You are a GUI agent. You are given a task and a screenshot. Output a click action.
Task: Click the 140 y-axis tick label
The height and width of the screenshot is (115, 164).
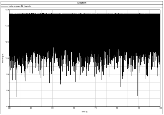[7, 26]
